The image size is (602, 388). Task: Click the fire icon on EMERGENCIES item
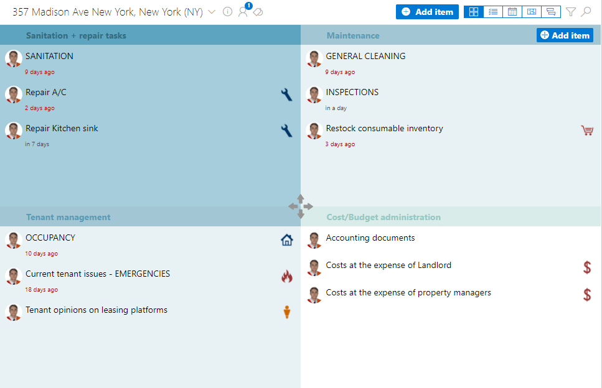tap(286, 276)
